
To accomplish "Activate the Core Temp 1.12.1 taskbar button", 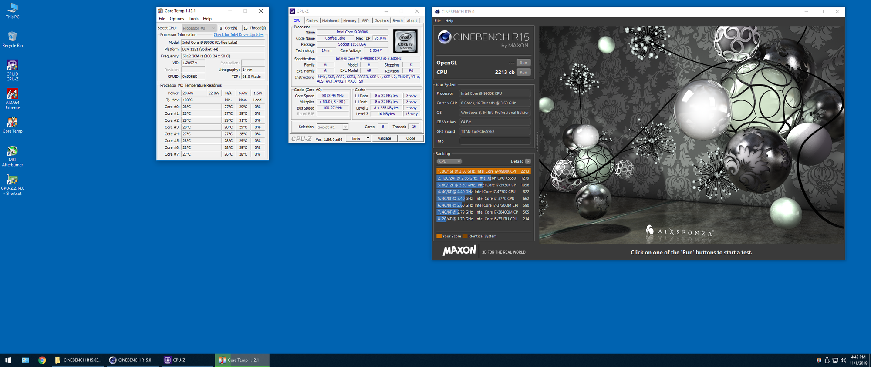I will pos(242,360).
